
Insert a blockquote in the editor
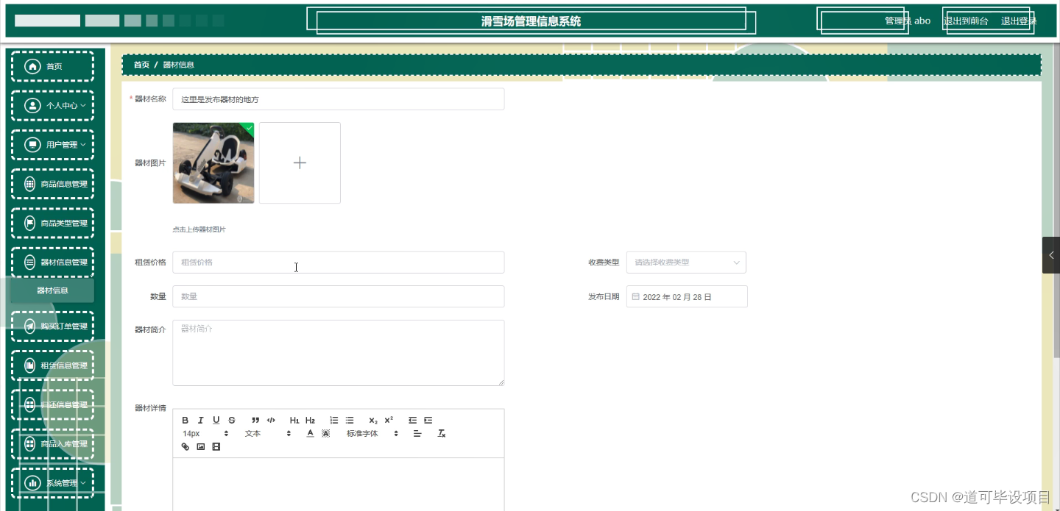click(255, 421)
